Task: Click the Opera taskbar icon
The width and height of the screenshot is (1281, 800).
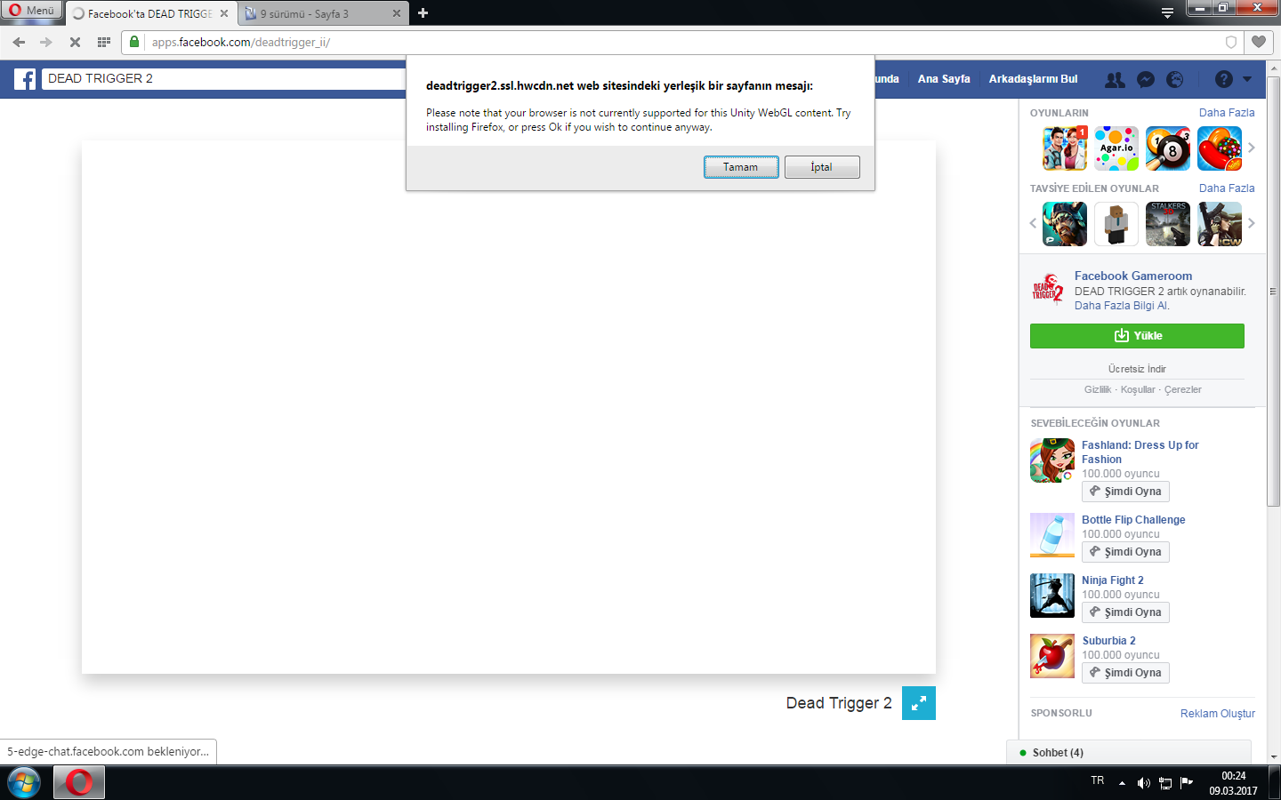Action: pos(79,783)
